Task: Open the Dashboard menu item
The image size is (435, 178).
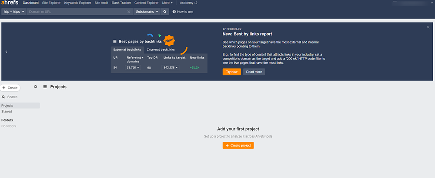Action: (x=30, y=3)
